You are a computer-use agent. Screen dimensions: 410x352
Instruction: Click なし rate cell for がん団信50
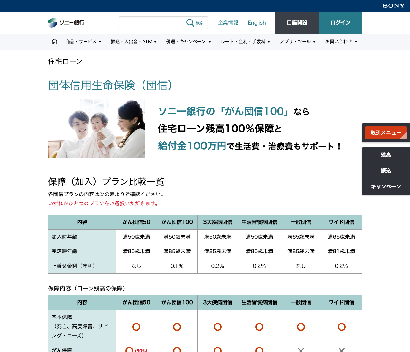coord(136,266)
